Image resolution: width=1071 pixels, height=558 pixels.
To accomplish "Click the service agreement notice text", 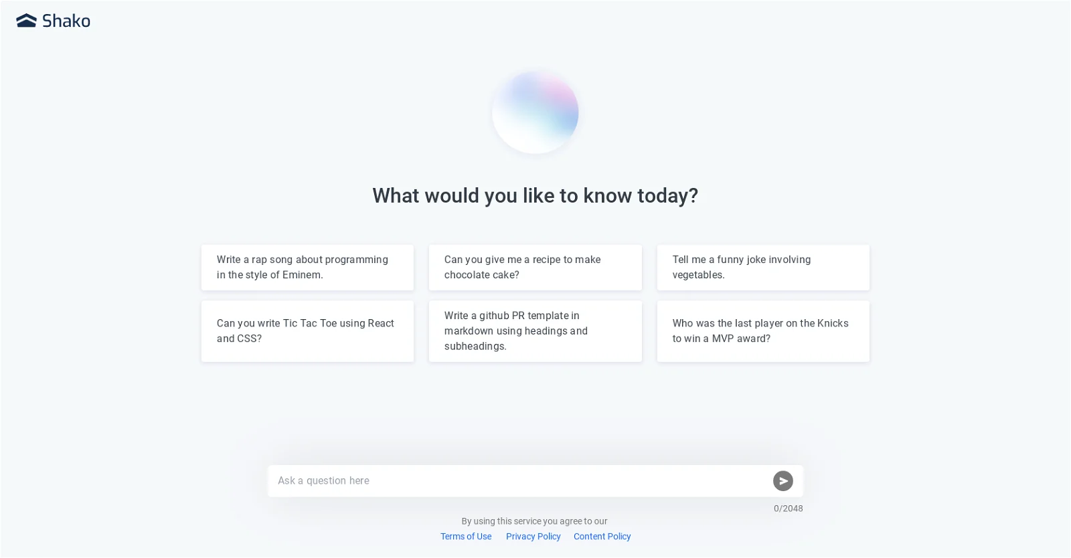I will click(533, 521).
